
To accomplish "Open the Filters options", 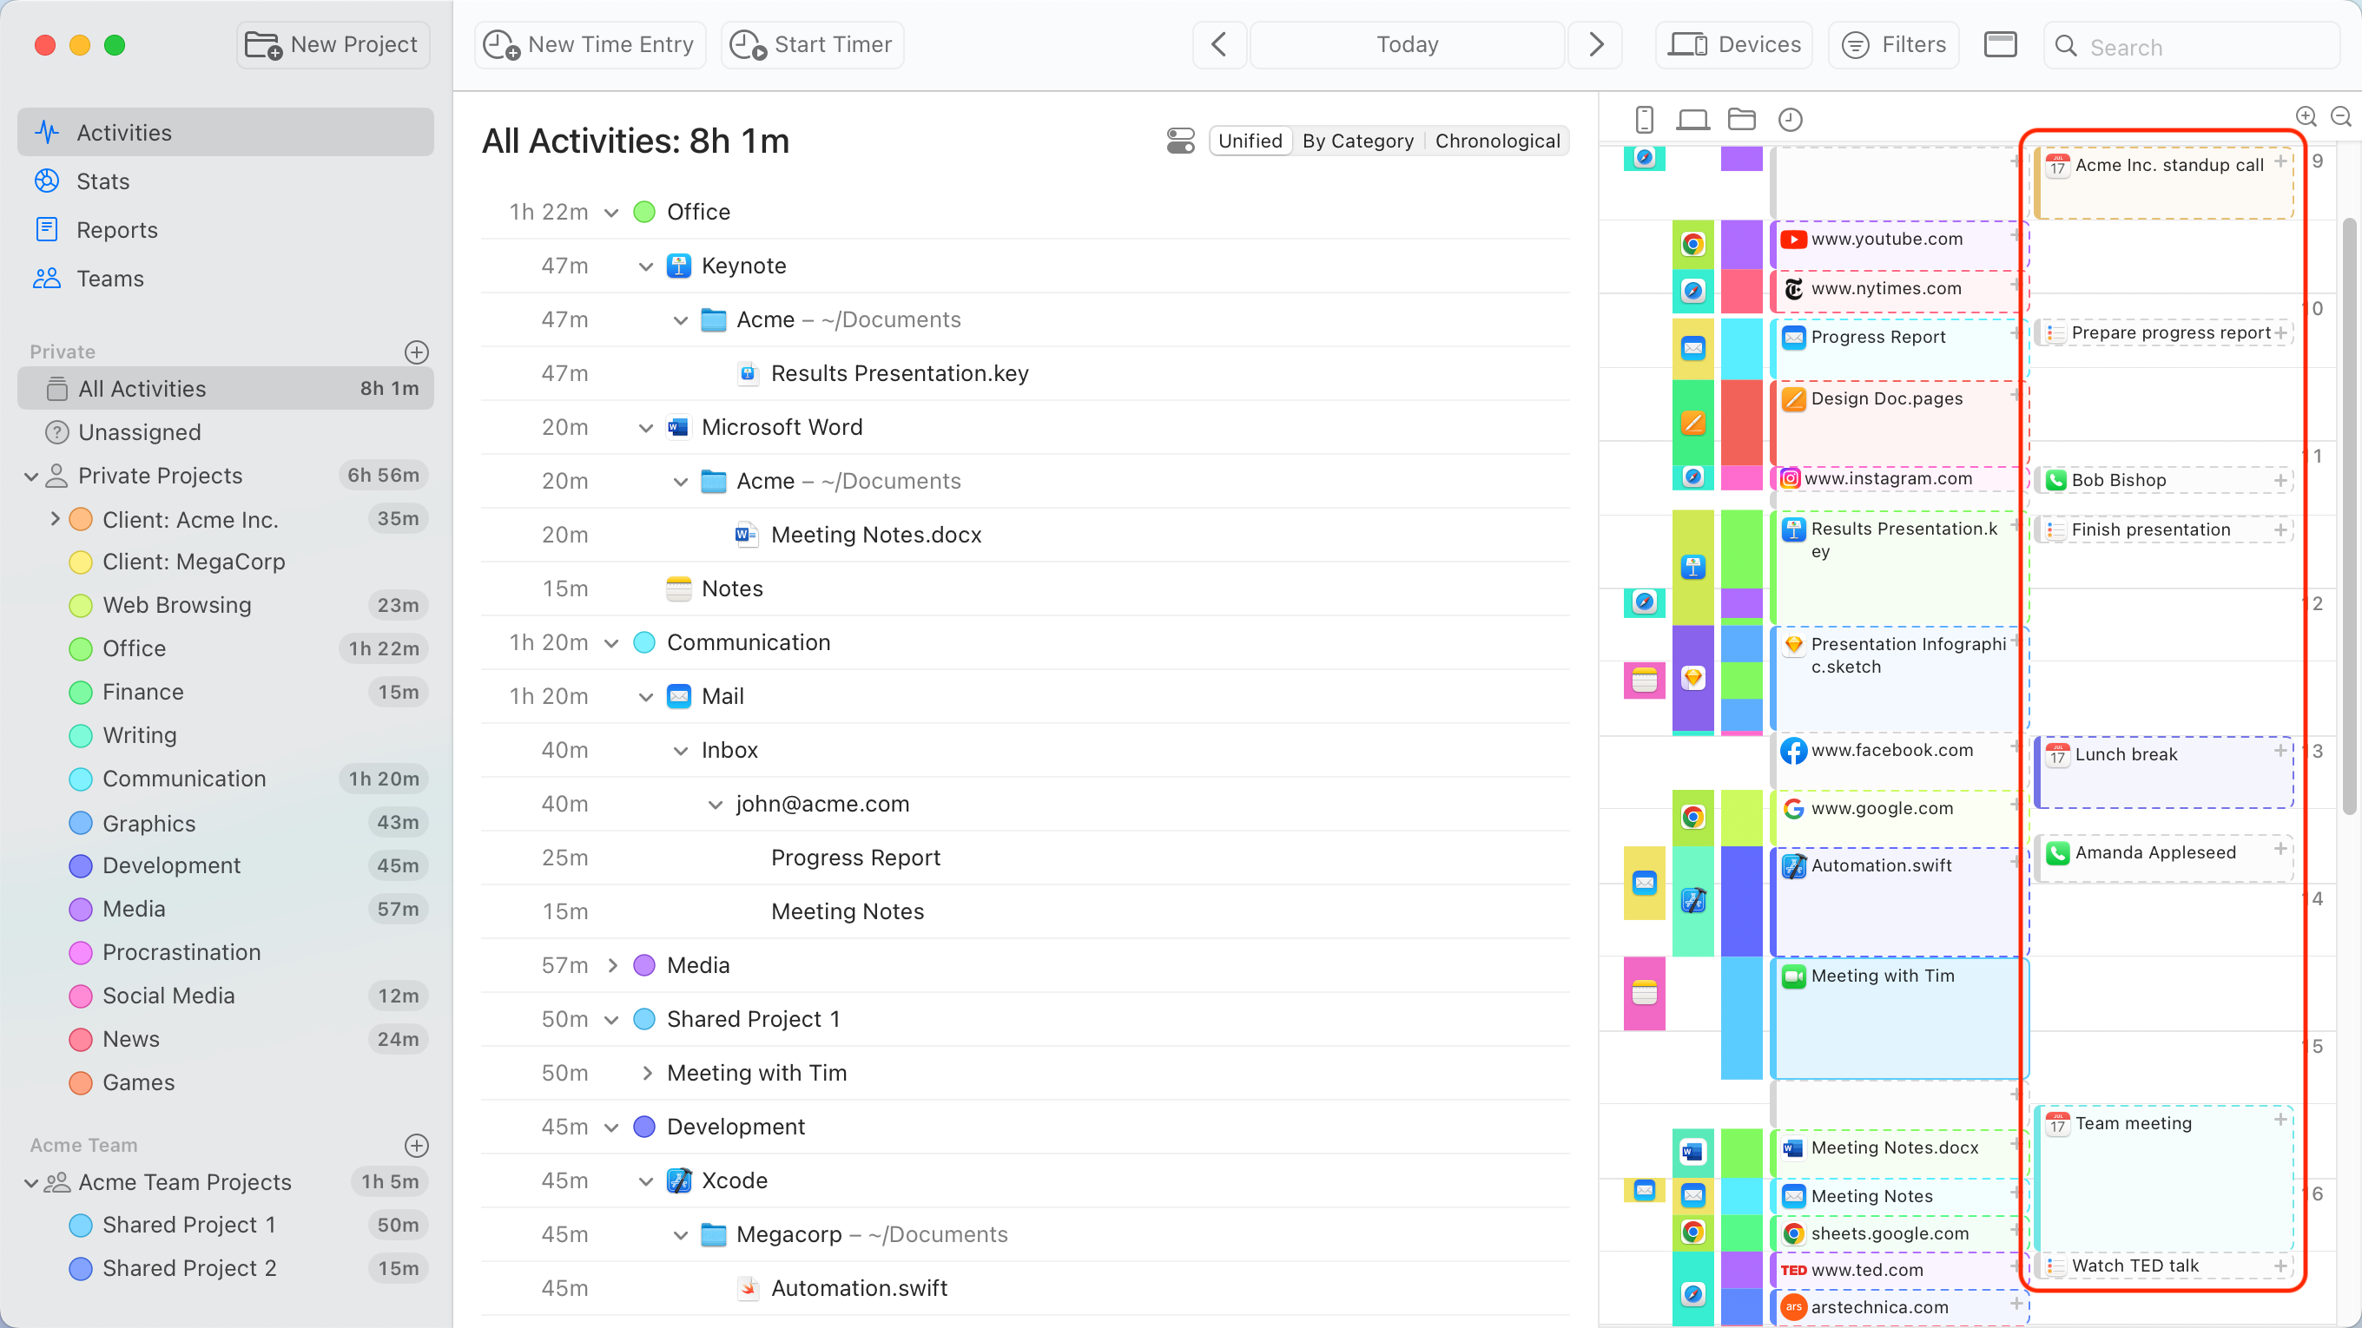I will point(1892,44).
